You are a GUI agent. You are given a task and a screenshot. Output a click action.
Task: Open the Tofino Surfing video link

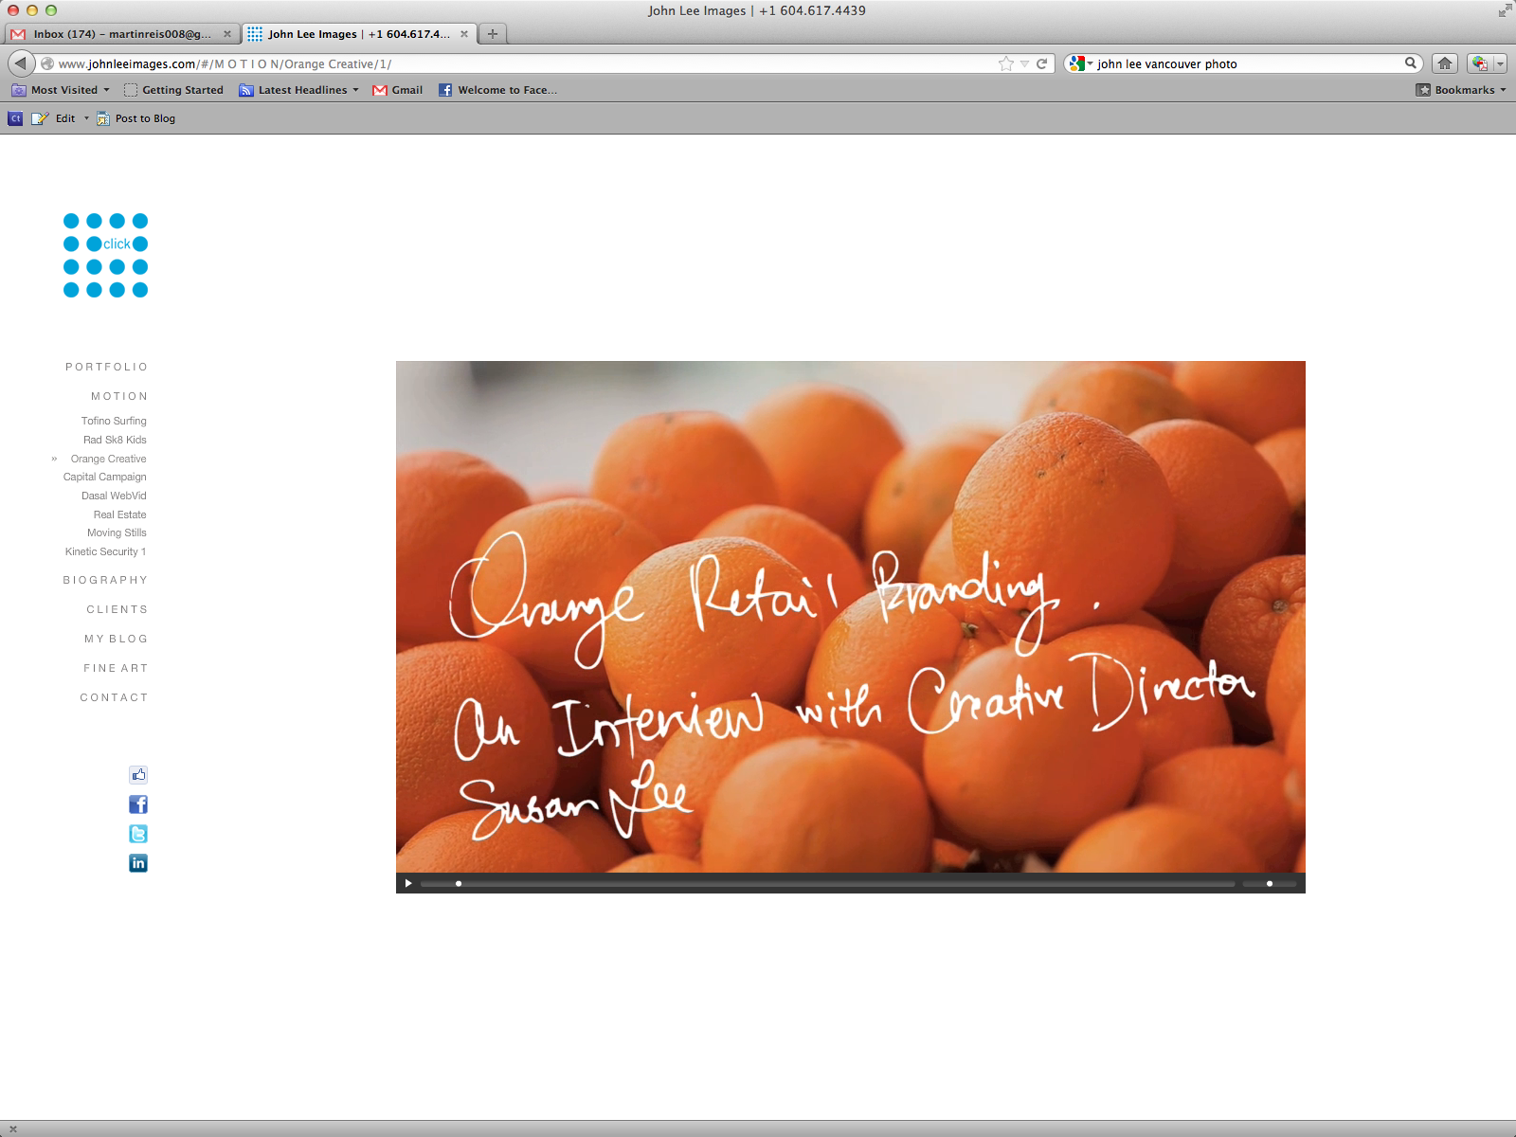(114, 421)
